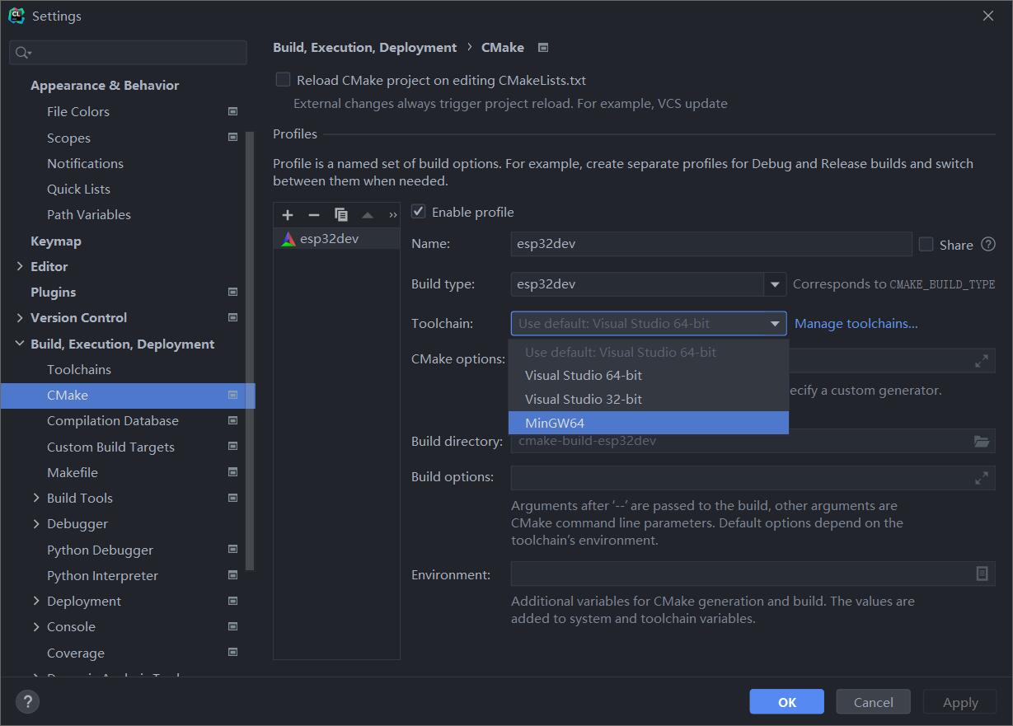Expand the Build Tools node
The image size is (1013, 726).
[36, 498]
